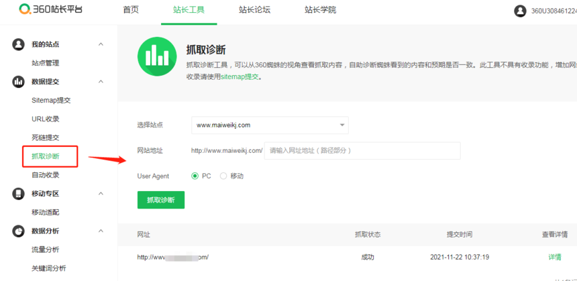
Task: Collapse the 数据提交 section chevron
Action: pos(101,81)
